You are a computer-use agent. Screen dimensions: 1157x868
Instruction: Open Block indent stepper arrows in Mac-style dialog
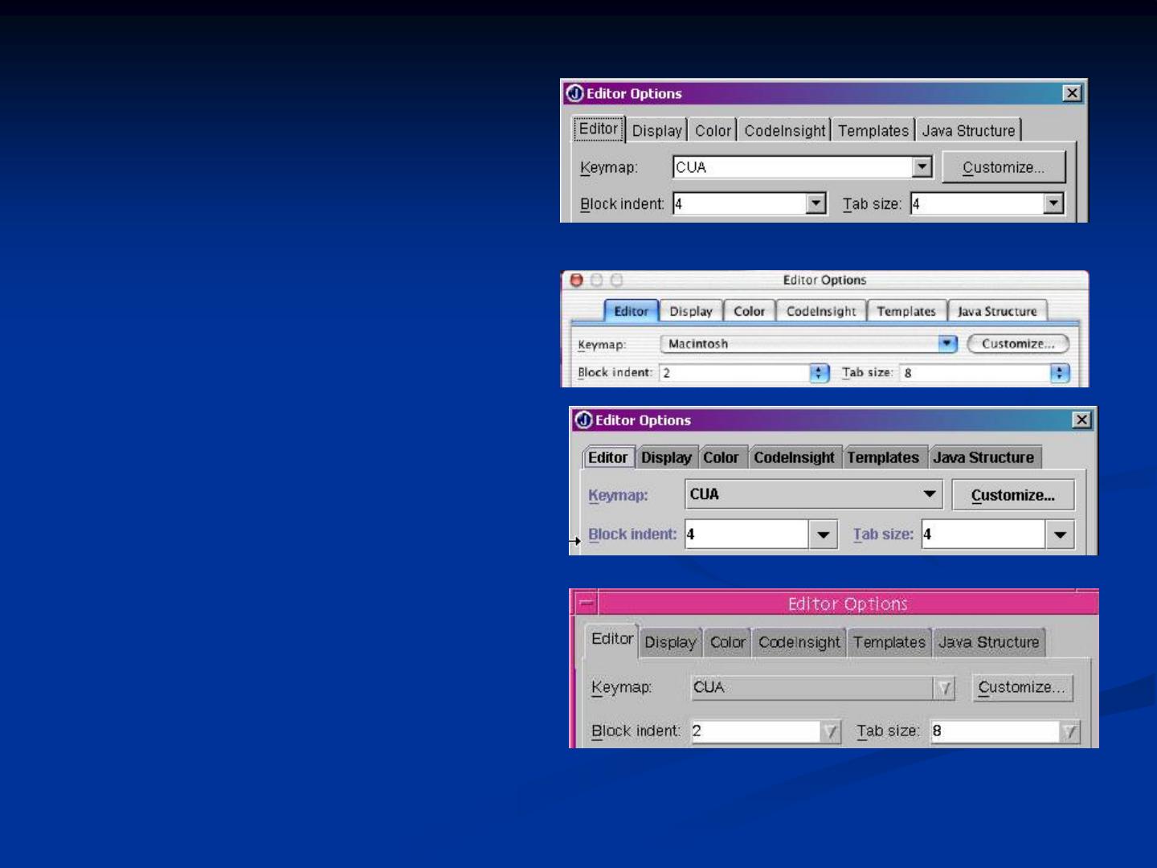(x=819, y=373)
